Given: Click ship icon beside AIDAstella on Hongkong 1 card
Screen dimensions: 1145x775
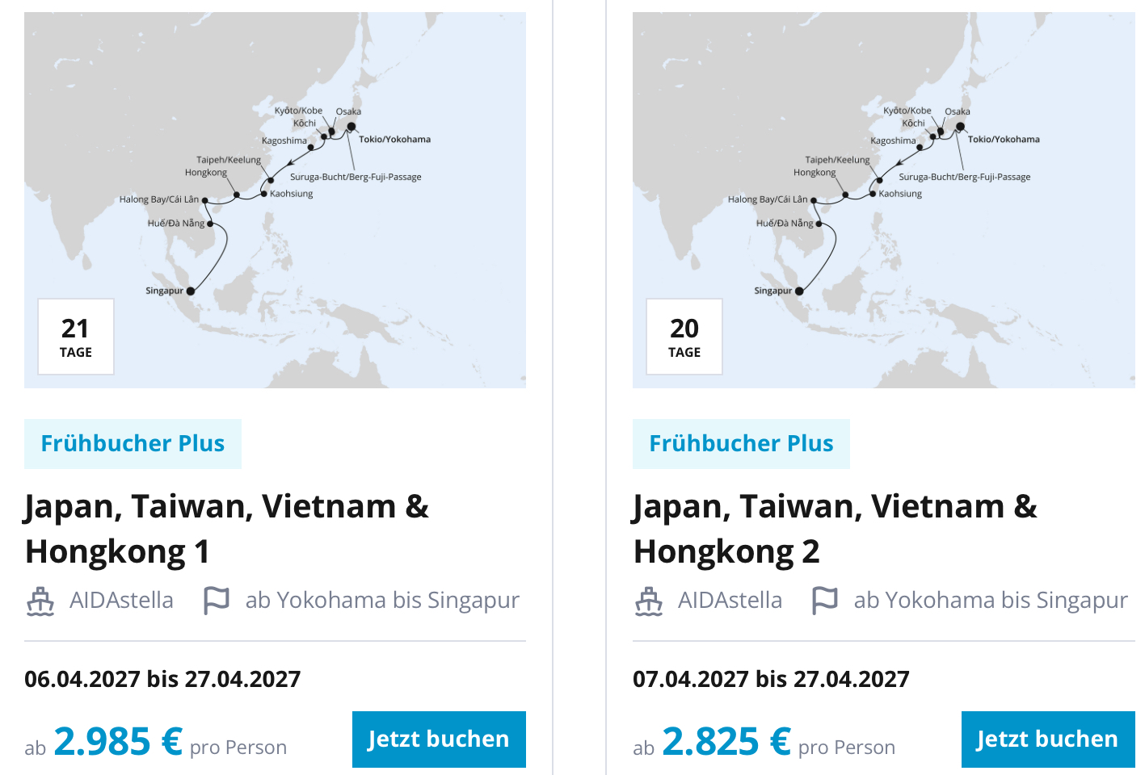Looking at the screenshot, I should pyautogui.click(x=40, y=601).
